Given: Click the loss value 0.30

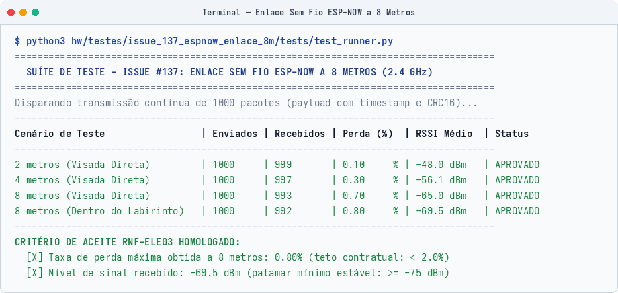Looking at the screenshot, I should tap(354, 180).
